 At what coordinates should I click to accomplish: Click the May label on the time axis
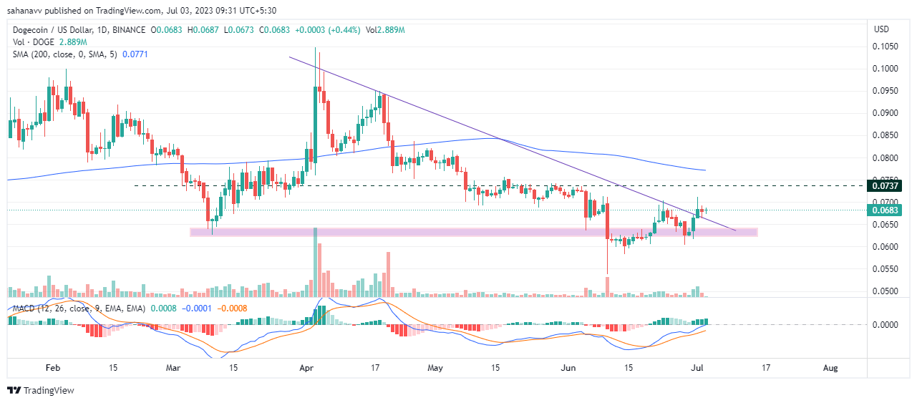point(435,368)
